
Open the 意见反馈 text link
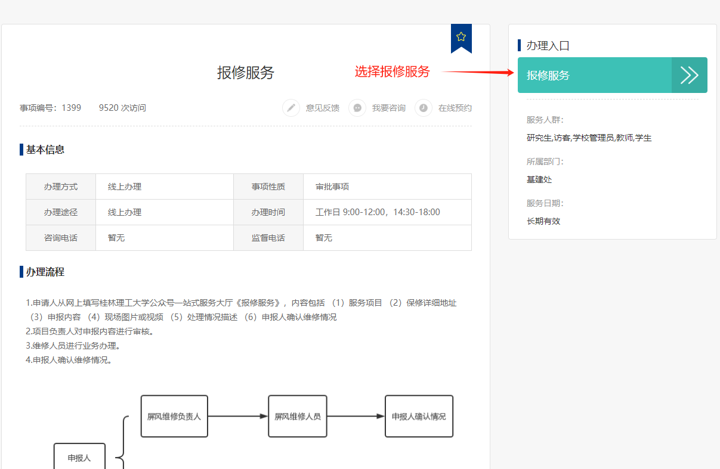point(322,108)
